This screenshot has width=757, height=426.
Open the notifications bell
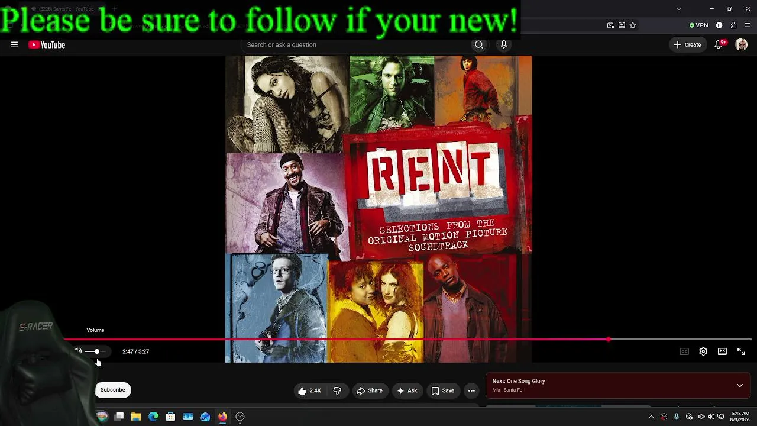click(x=719, y=45)
